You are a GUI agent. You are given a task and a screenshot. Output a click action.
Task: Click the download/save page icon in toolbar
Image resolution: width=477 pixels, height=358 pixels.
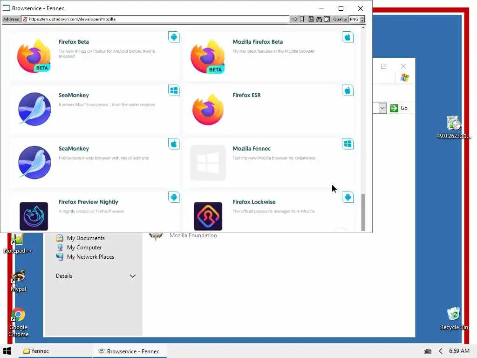[311, 19]
